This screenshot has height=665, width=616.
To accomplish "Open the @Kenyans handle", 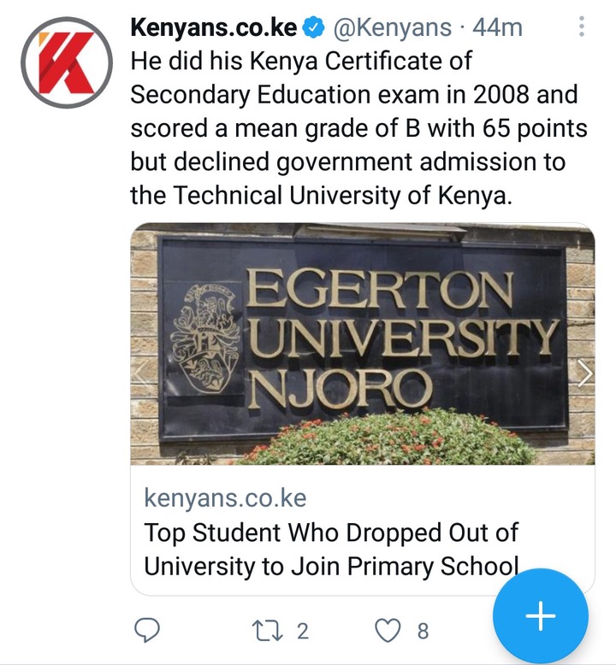I will coord(390,29).
